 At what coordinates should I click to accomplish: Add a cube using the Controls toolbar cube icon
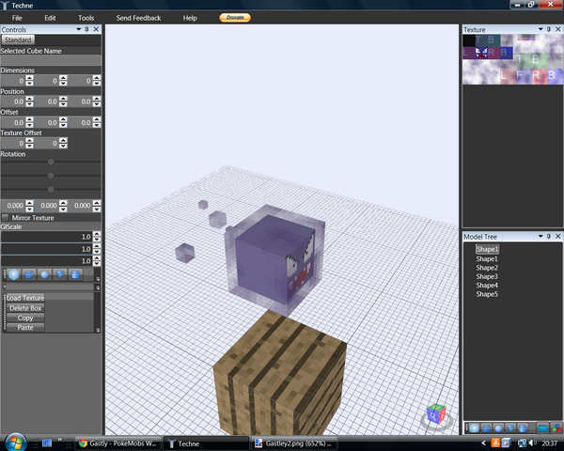(29, 274)
